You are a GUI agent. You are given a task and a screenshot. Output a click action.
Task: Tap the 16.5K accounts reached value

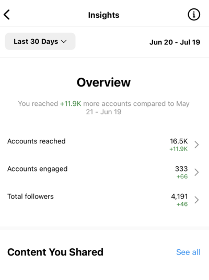tap(179, 141)
